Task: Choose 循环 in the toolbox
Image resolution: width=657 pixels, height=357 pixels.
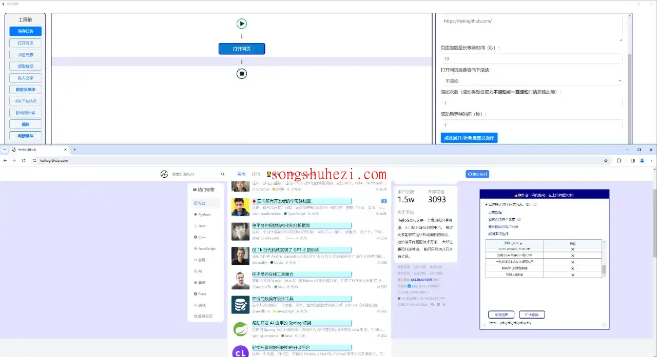Action: coord(25,124)
